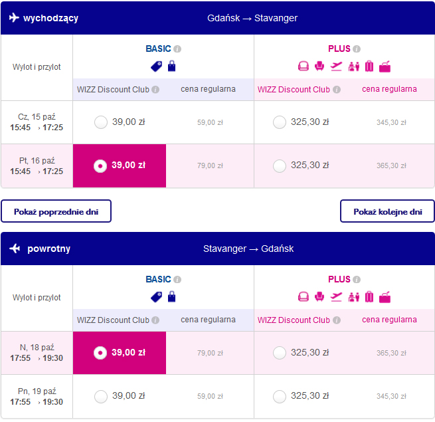Click the airplane icon in the wychodzący header

15,18
